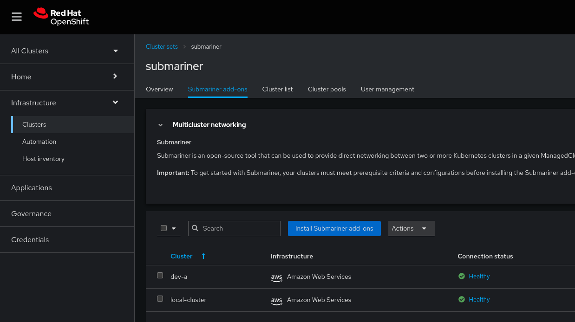
Task: Click the AWS icon for local-cluster
Action: point(276,300)
